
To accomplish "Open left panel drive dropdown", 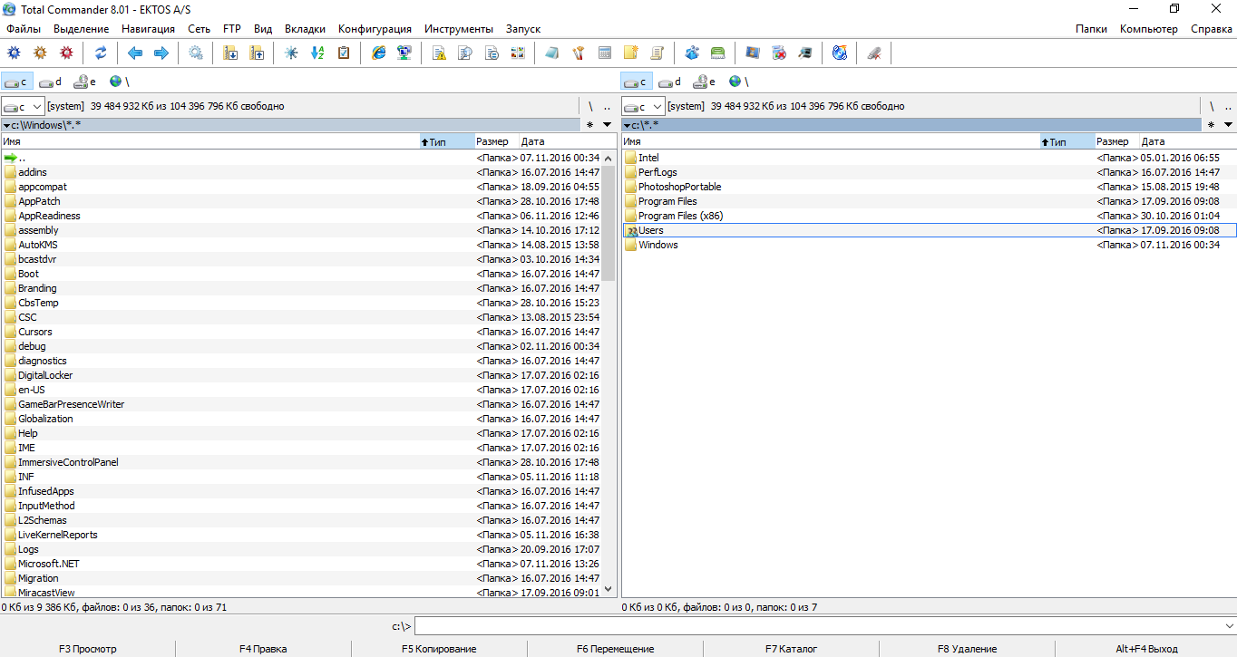I will 23,106.
